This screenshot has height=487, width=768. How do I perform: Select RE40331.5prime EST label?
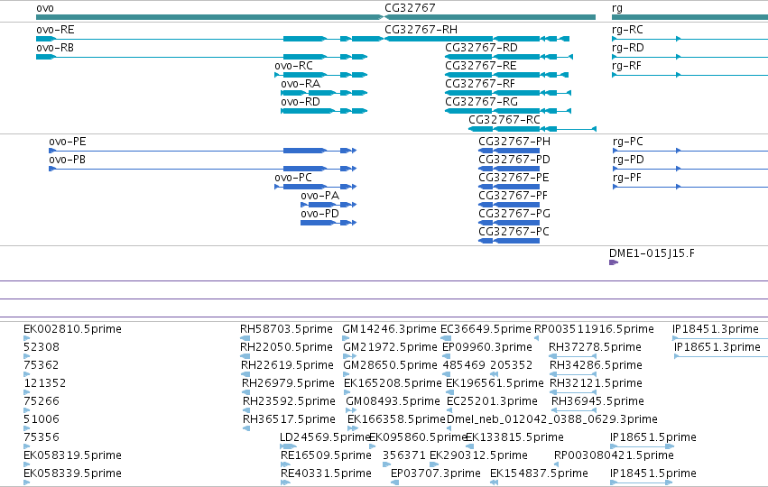coord(326,473)
